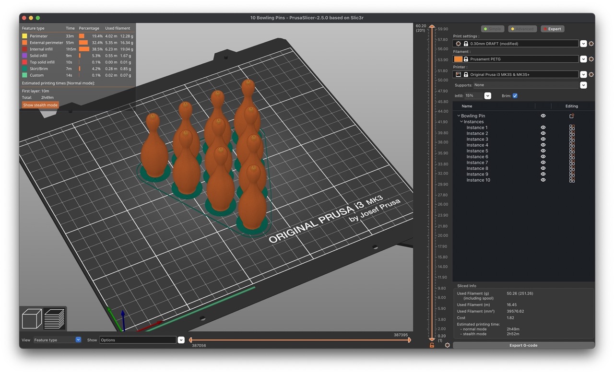Click the top handle of vertical layer slider

pos(432,27)
